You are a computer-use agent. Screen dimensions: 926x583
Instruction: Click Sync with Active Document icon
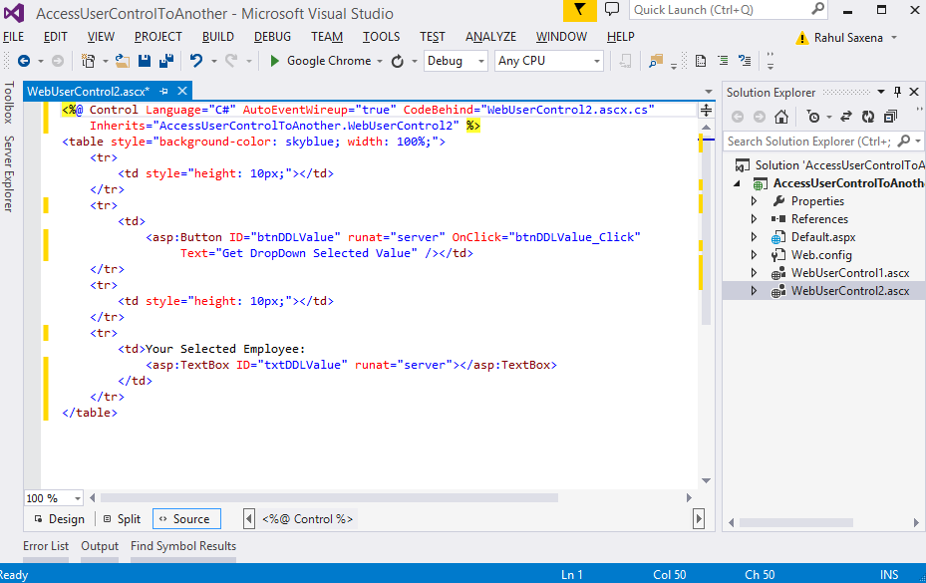(x=845, y=117)
